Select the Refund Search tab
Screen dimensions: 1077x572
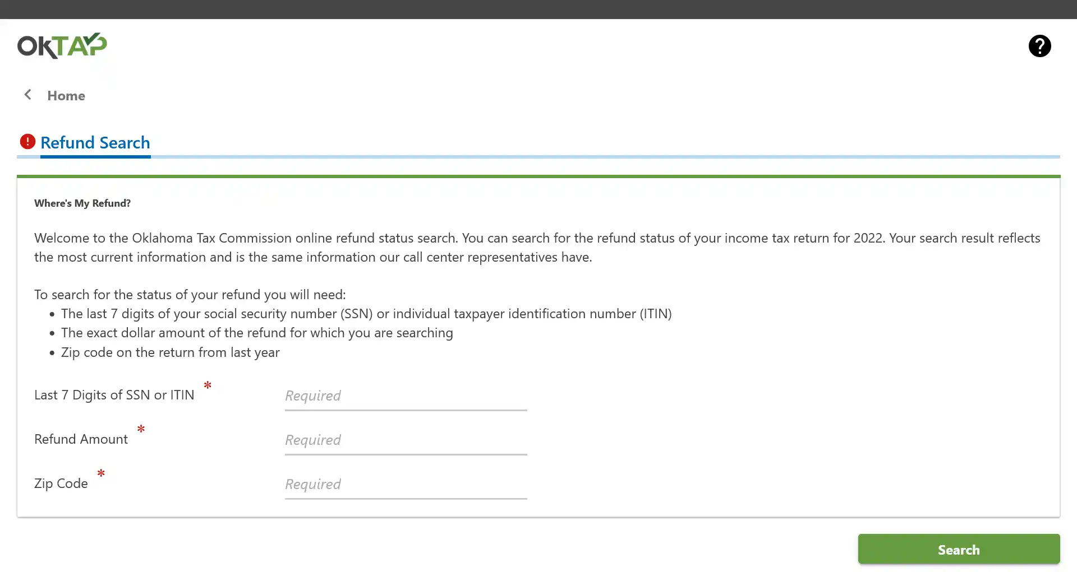pyautogui.click(x=95, y=143)
